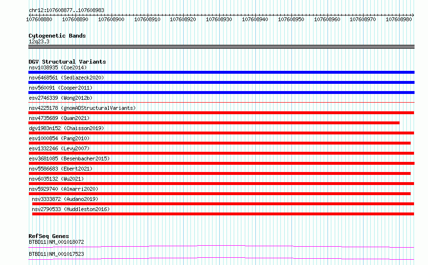Click the red bar under nsv4735689 Quan2021
This screenshot has width=428, height=265.
pyautogui.click(x=214, y=123)
